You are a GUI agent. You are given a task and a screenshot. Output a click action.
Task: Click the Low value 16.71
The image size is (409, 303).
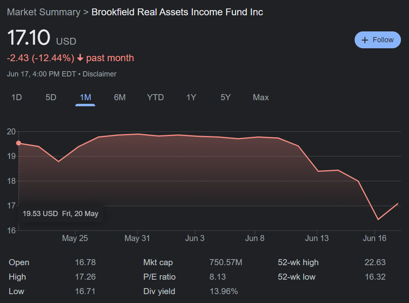(x=85, y=291)
